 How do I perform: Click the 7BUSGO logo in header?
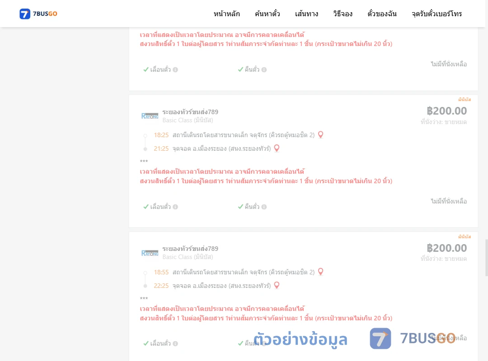coord(38,14)
